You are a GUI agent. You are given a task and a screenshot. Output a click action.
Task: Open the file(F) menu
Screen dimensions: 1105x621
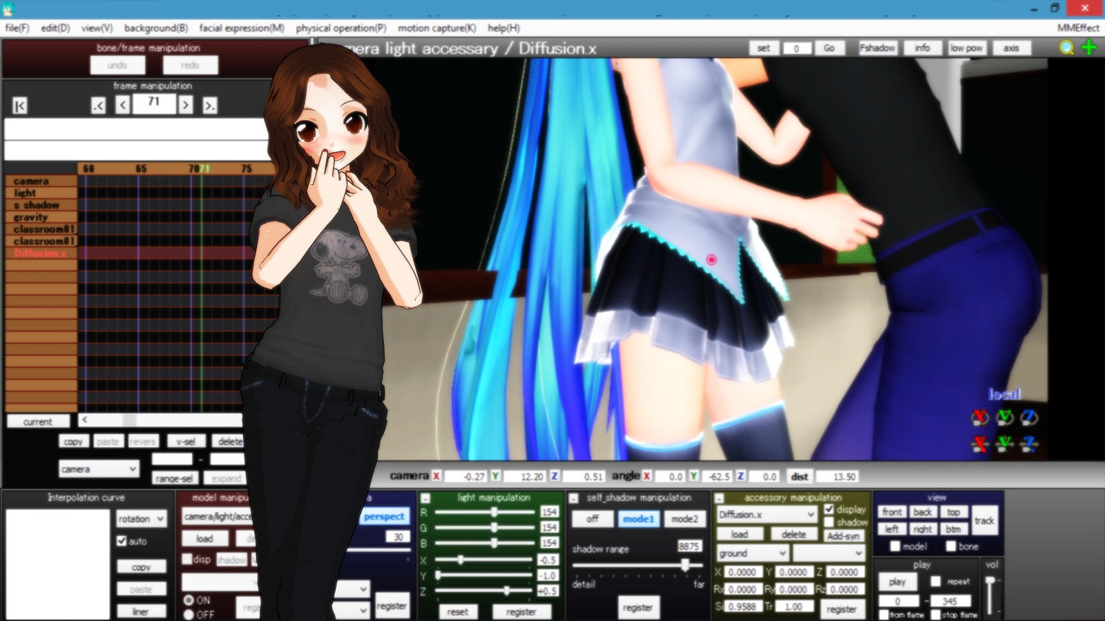[x=17, y=28]
